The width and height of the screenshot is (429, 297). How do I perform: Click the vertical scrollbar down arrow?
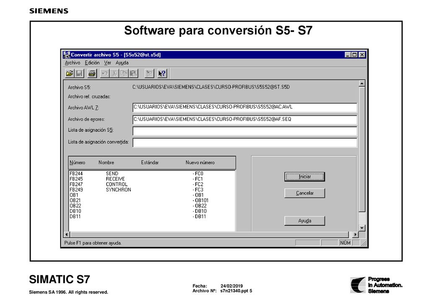coord(362,228)
